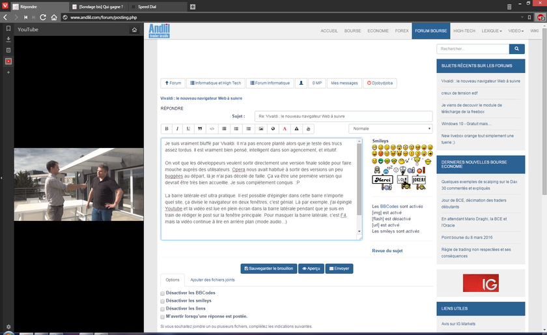Apply bold formatting in the editor
Viewport: 547px width, 335px height.
pos(167,129)
